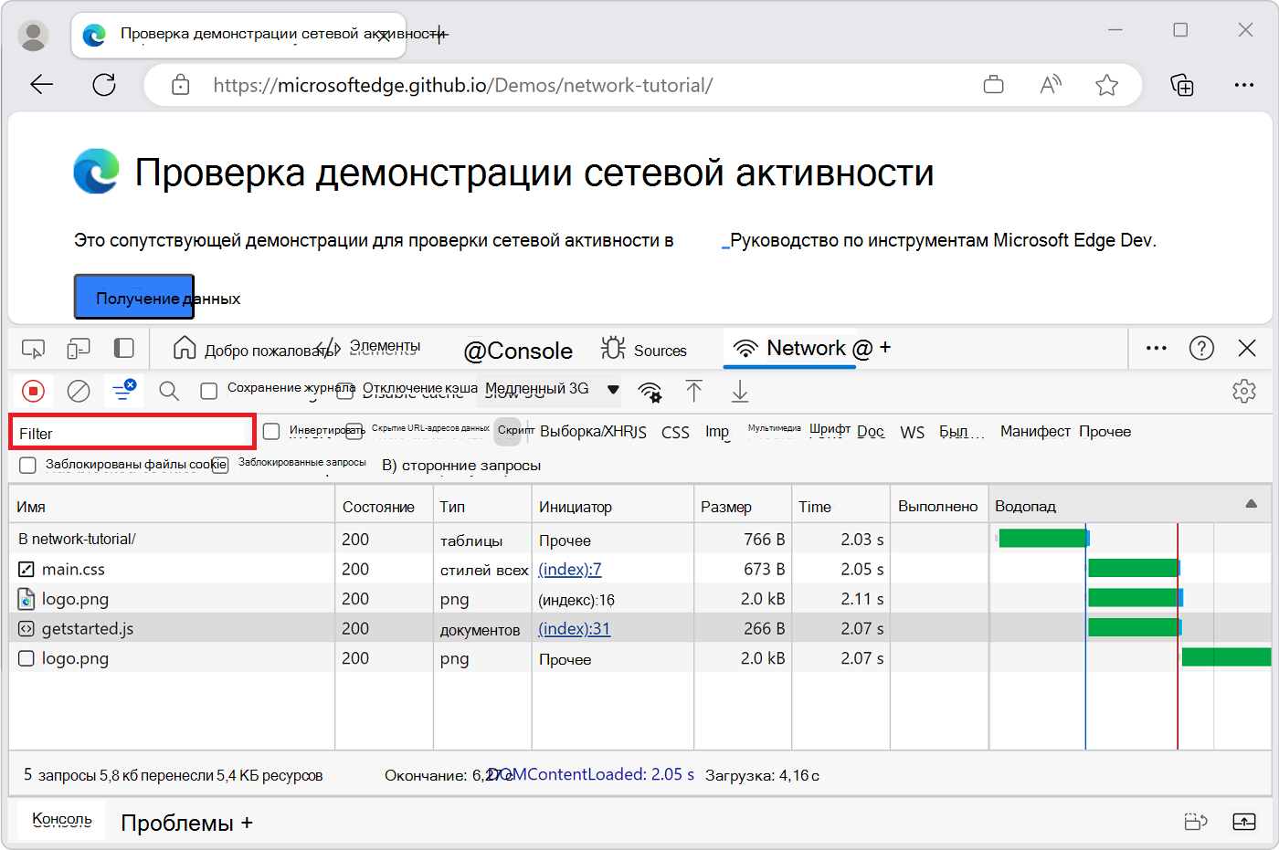Open network settings gear

(x=1244, y=390)
